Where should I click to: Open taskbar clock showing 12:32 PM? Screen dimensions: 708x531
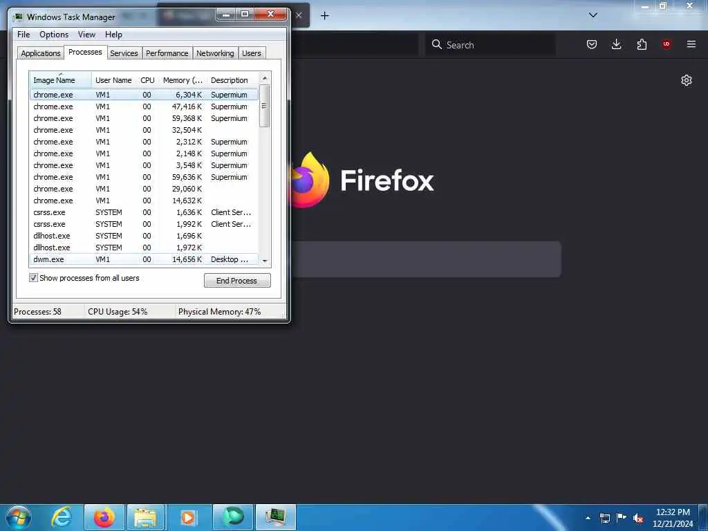[673, 518]
